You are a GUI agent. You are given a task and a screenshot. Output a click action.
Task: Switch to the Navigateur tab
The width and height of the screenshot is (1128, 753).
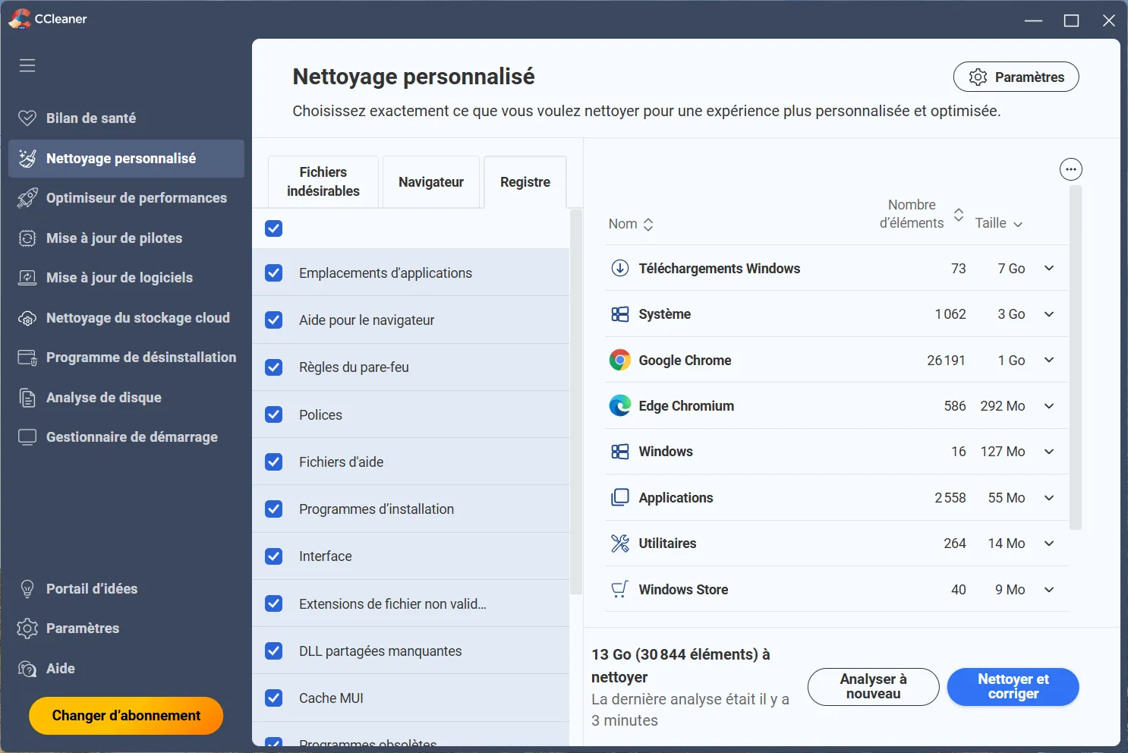[431, 182]
